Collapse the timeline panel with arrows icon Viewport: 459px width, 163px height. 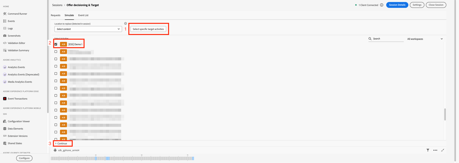(443, 150)
